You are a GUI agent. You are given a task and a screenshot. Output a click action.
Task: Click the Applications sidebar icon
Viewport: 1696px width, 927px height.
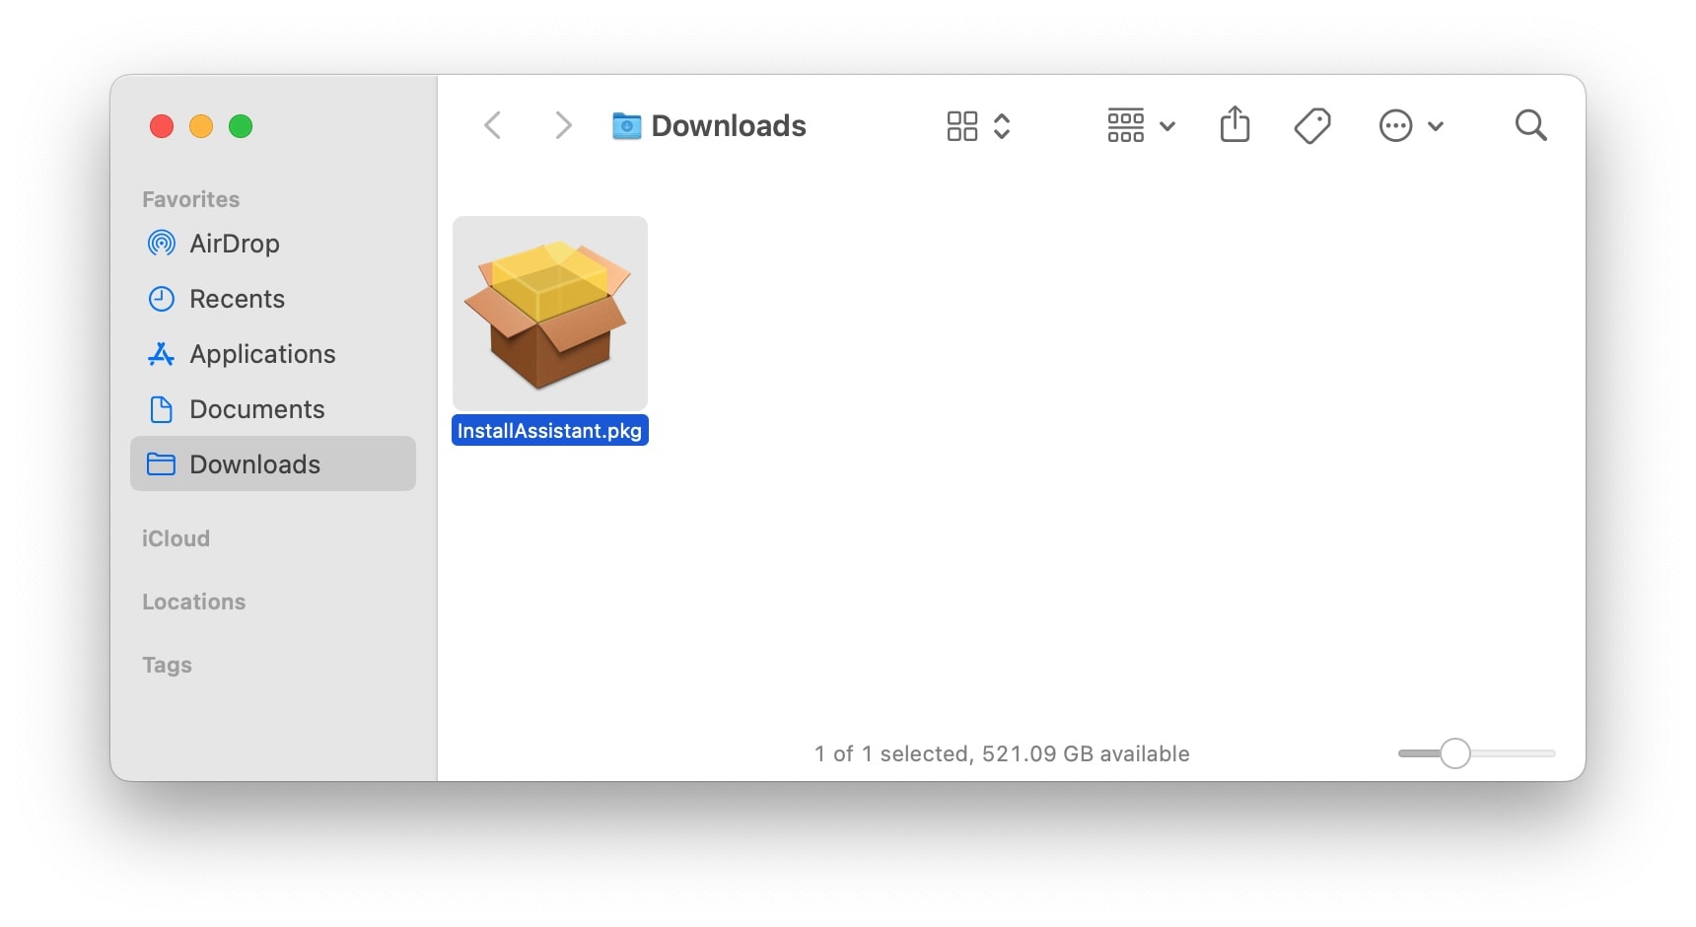pos(161,354)
